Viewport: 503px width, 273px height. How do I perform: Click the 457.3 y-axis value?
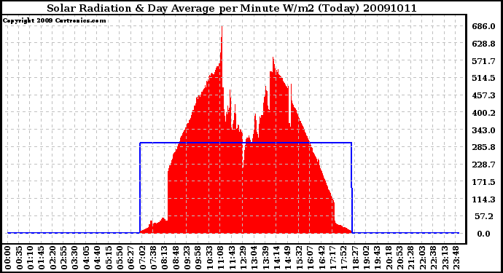click(483, 95)
